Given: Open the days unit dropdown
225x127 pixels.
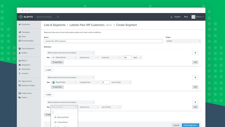Looking at the screenshot, I should tap(137, 57).
